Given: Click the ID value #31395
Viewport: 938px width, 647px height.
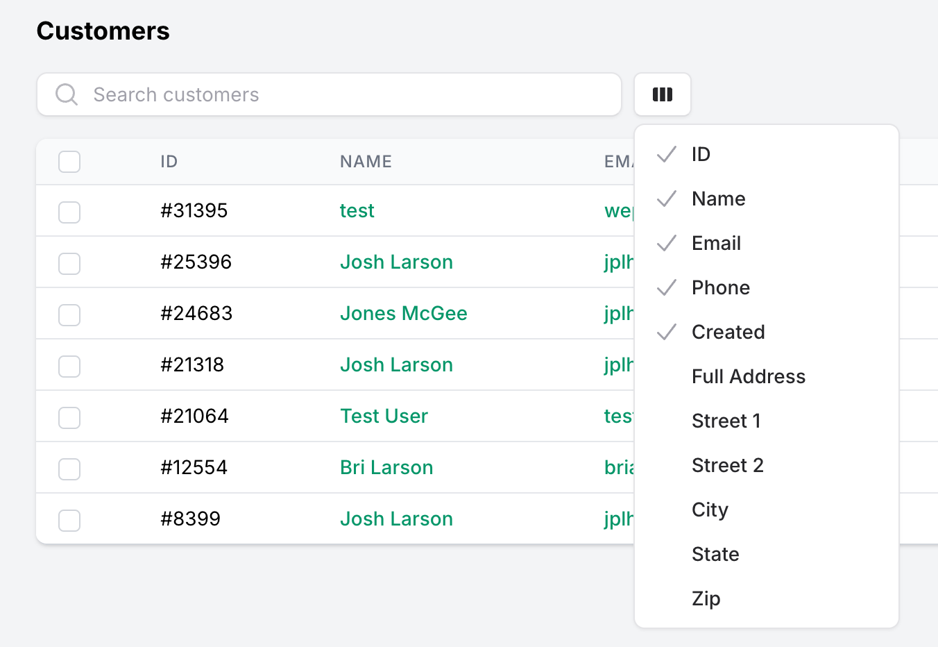Looking at the screenshot, I should pos(194,210).
